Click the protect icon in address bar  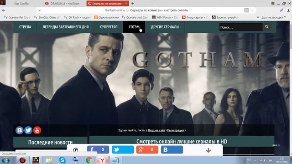click(x=246, y=10)
